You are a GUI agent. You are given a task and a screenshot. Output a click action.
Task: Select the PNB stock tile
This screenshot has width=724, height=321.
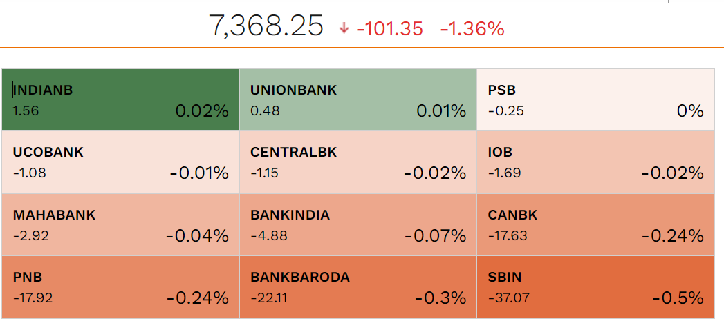(x=120, y=287)
